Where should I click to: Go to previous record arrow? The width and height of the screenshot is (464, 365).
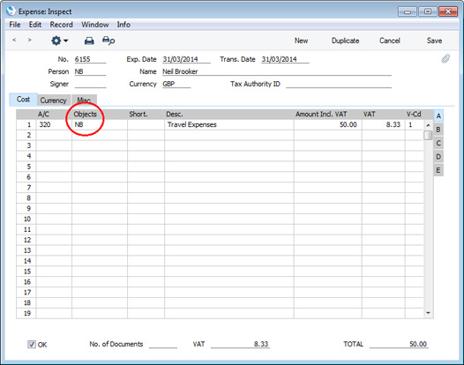[14, 40]
